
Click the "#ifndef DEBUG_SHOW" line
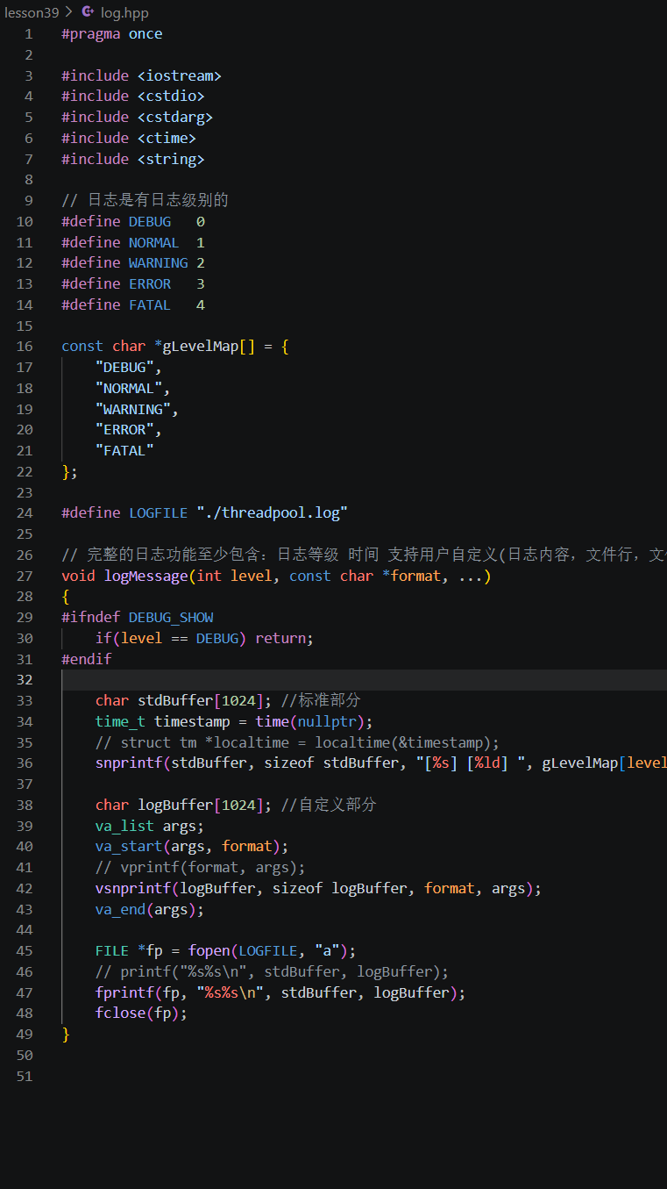138,618
